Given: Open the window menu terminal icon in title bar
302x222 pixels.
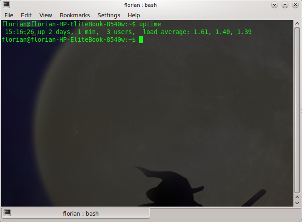Looking at the screenshot, I should coord(6,5).
